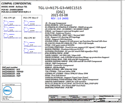Click 'N3@/V3@ : Inspiron/Vostro' line
125x103 pixels.
pyautogui.click(x=58, y=33)
